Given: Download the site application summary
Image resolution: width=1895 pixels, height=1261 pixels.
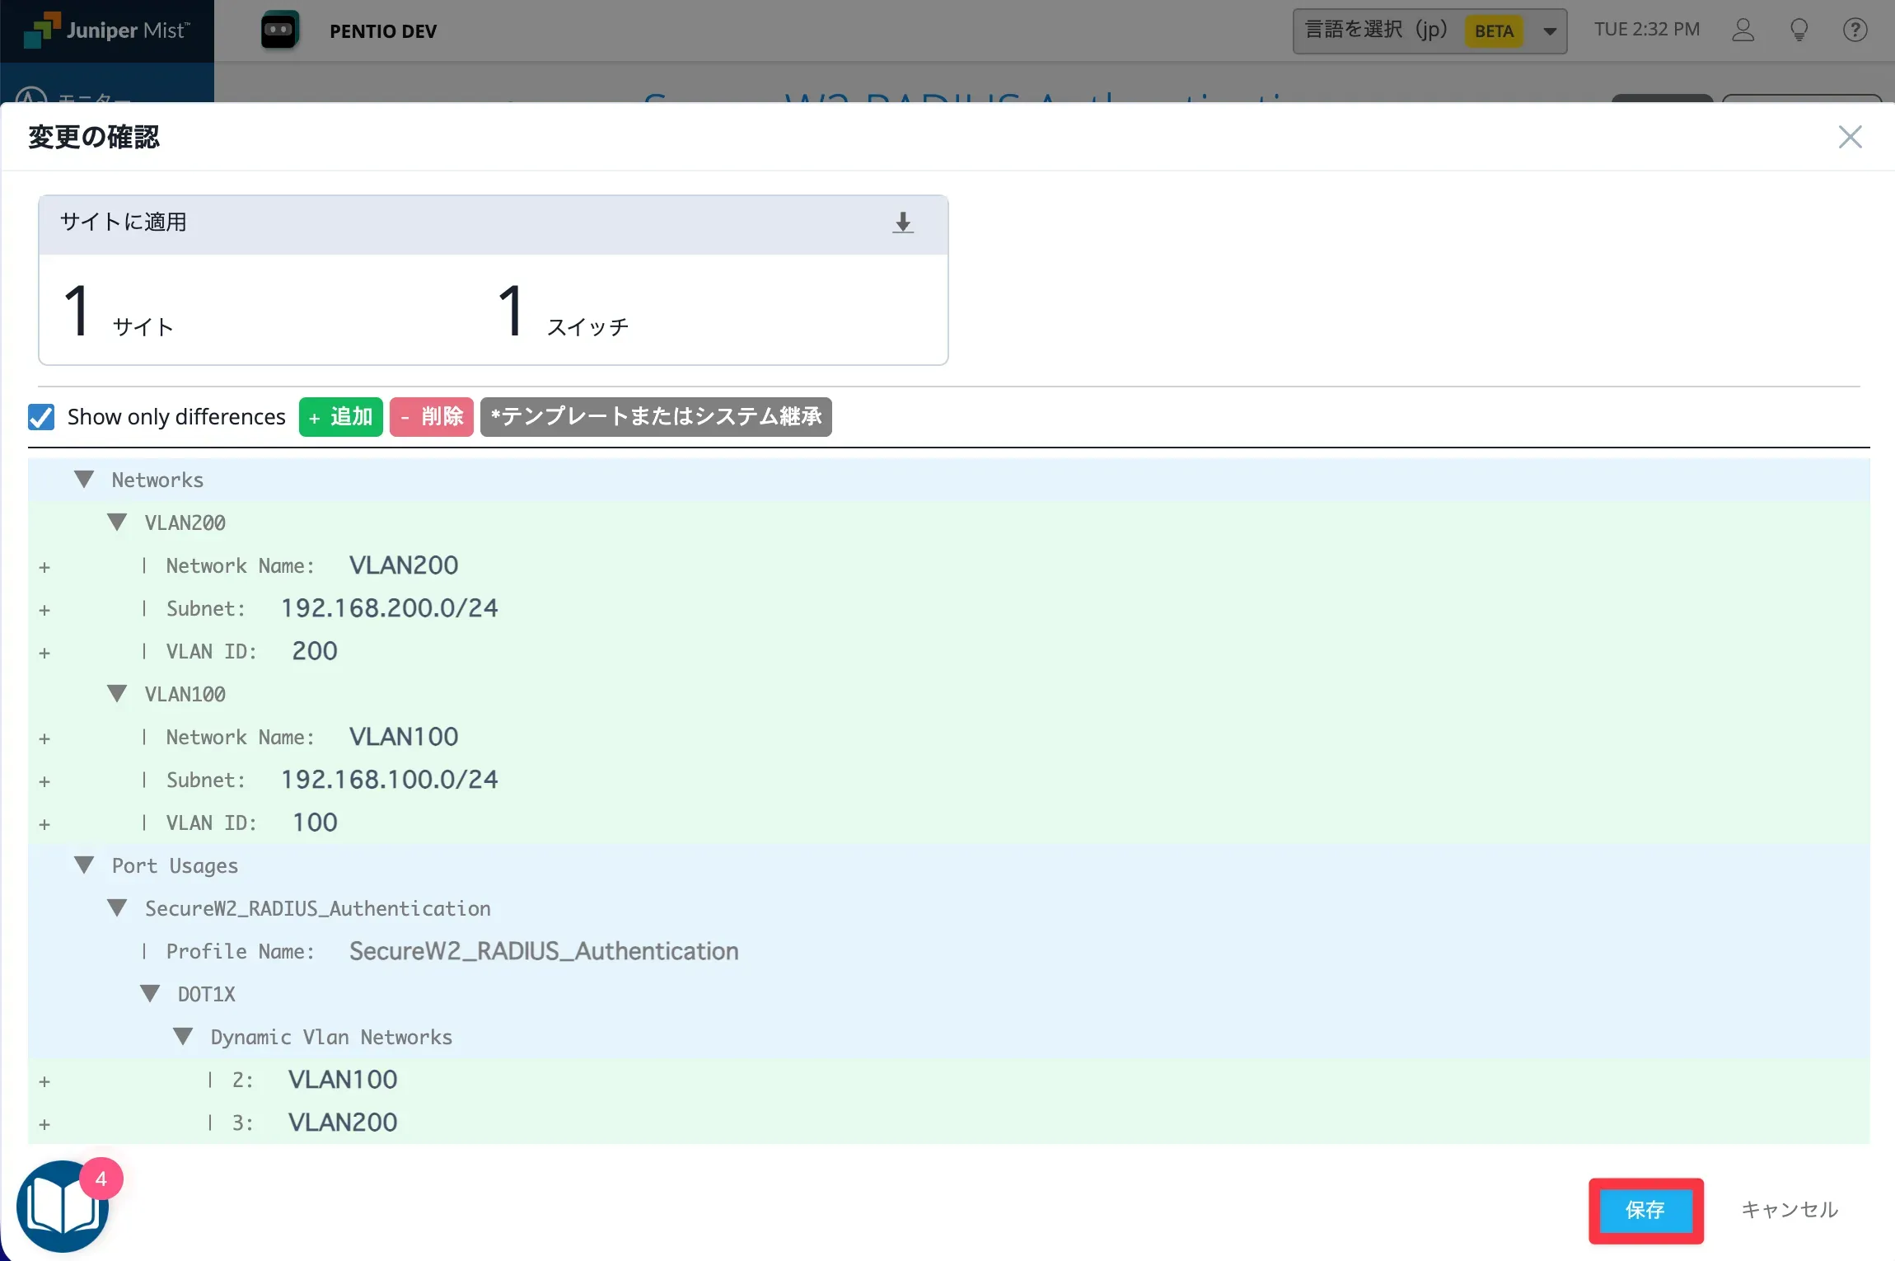Looking at the screenshot, I should [x=903, y=223].
